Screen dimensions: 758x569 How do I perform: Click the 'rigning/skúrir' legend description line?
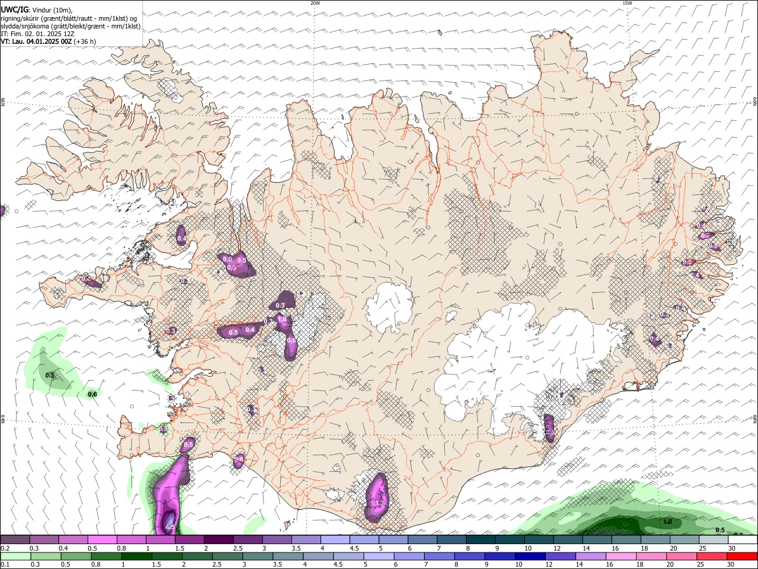(x=69, y=18)
